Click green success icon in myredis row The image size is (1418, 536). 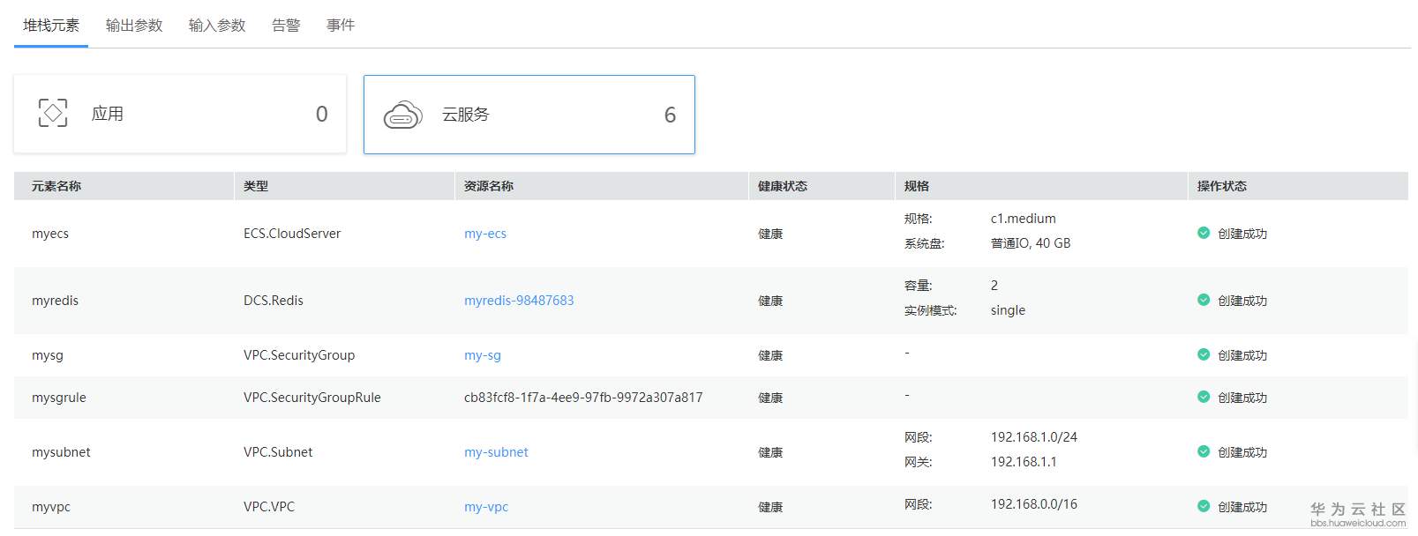(1204, 300)
